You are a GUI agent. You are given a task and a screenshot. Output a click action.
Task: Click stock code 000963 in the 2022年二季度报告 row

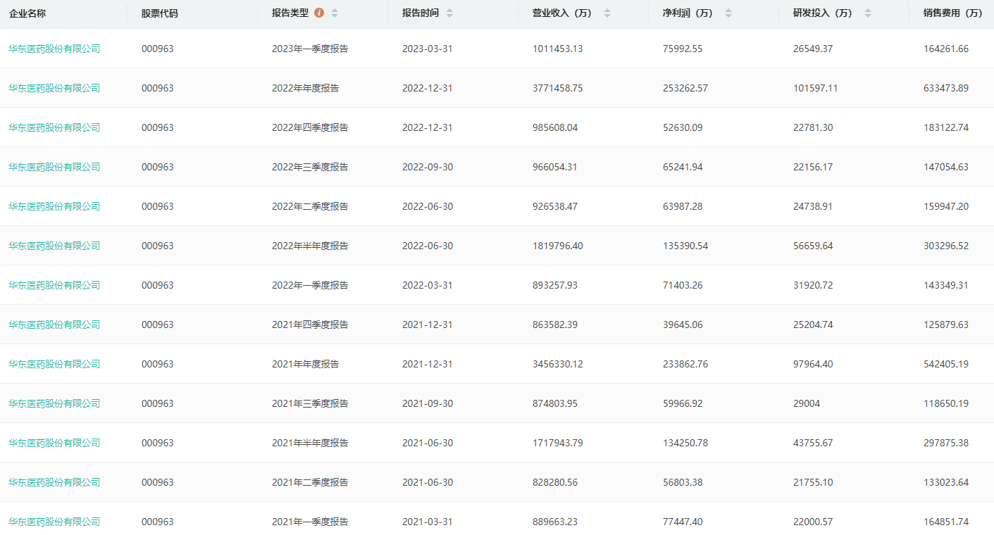point(157,206)
